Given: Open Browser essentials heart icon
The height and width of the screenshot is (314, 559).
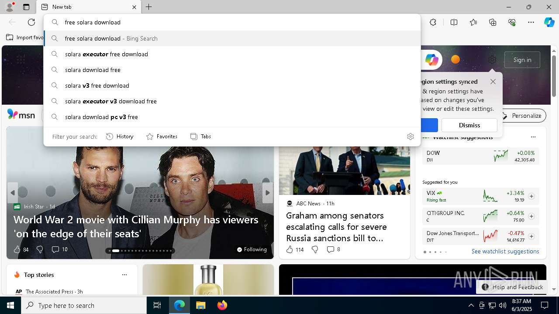Looking at the screenshot, I should 512,22.
